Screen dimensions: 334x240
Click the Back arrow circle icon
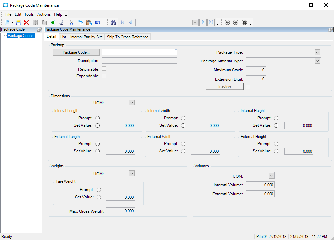227,22
